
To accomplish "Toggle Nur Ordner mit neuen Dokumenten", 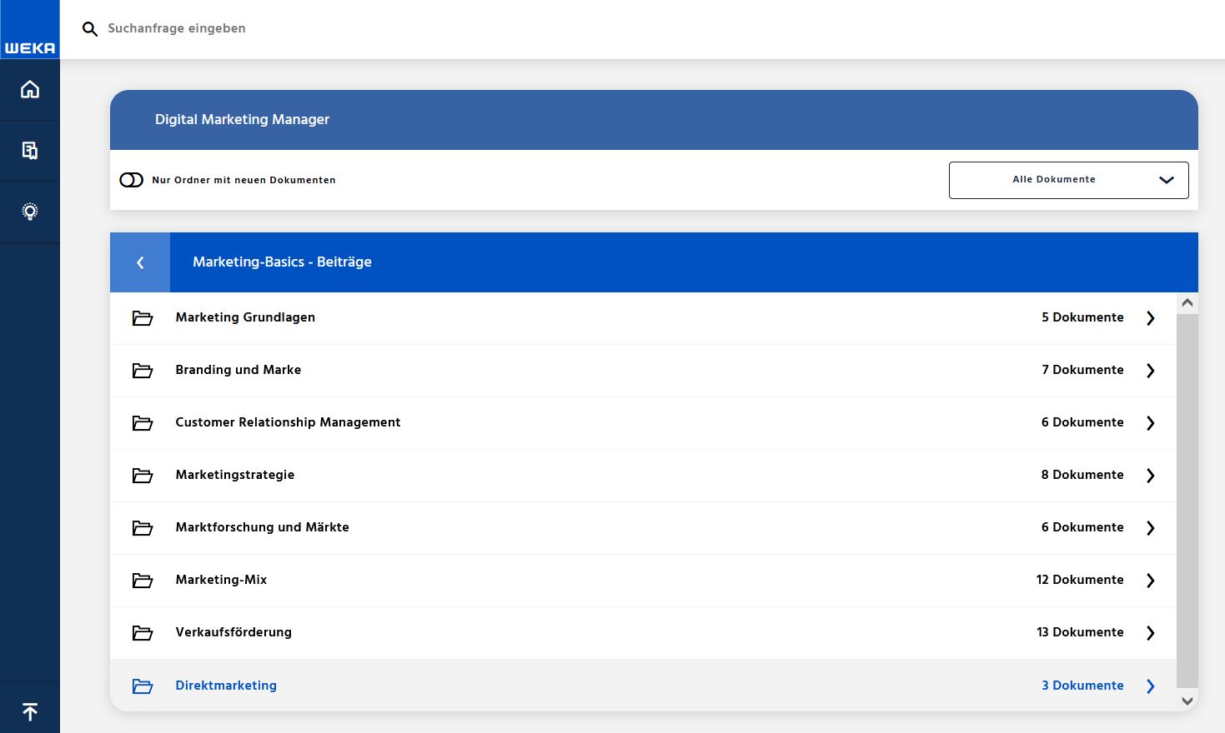I will coord(132,180).
